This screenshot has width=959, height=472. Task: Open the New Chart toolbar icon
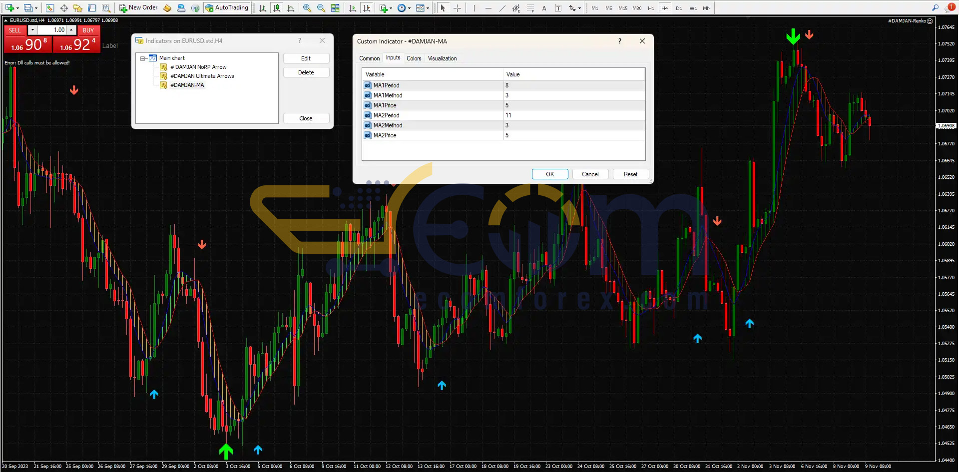pyautogui.click(x=9, y=8)
